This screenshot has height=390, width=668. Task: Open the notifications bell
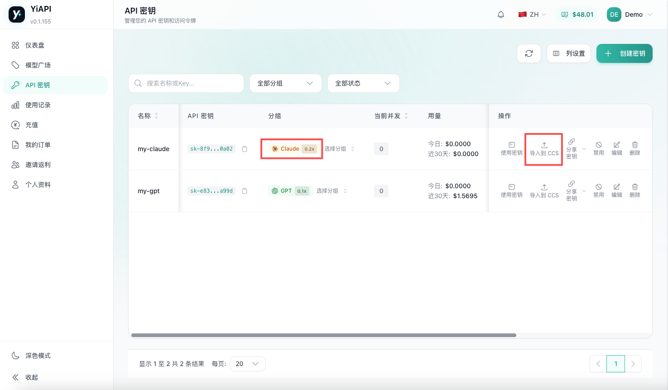click(501, 14)
